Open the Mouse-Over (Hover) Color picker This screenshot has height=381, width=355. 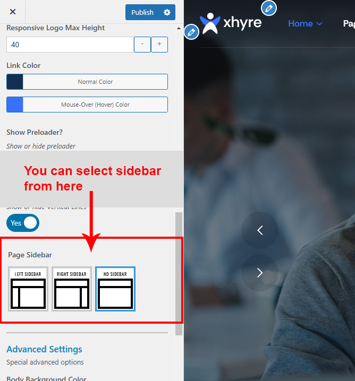[x=87, y=105]
